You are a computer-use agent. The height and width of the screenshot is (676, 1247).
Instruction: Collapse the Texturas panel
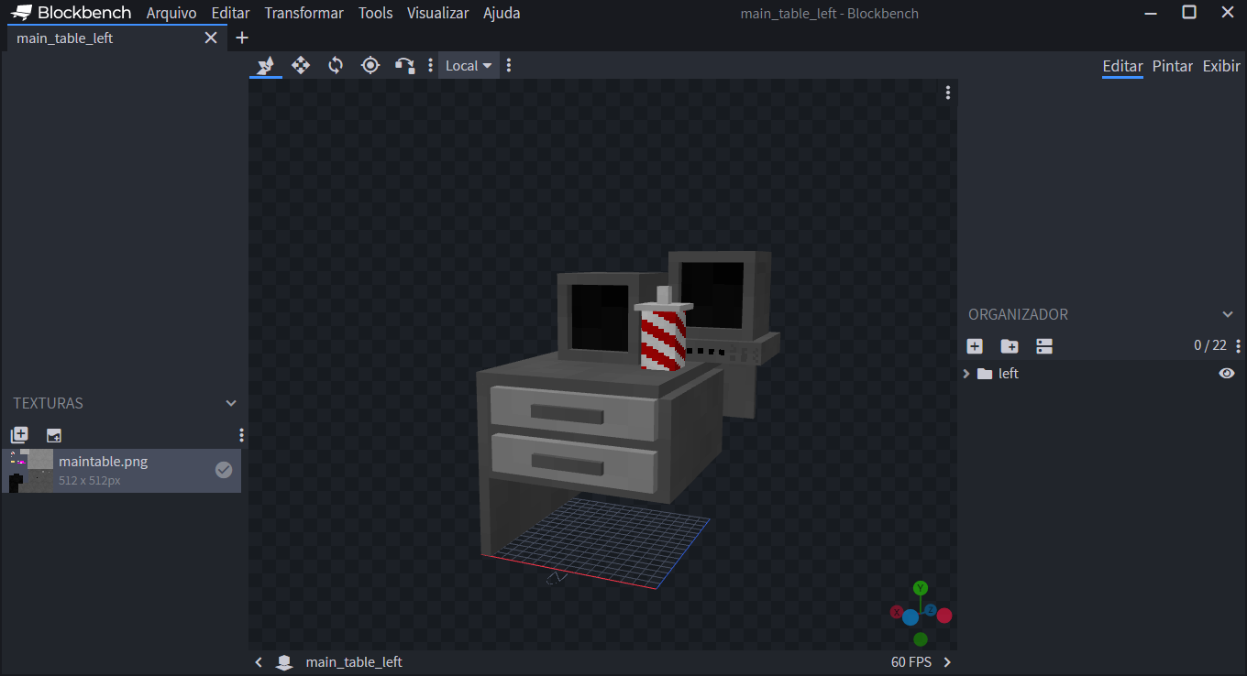click(230, 403)
